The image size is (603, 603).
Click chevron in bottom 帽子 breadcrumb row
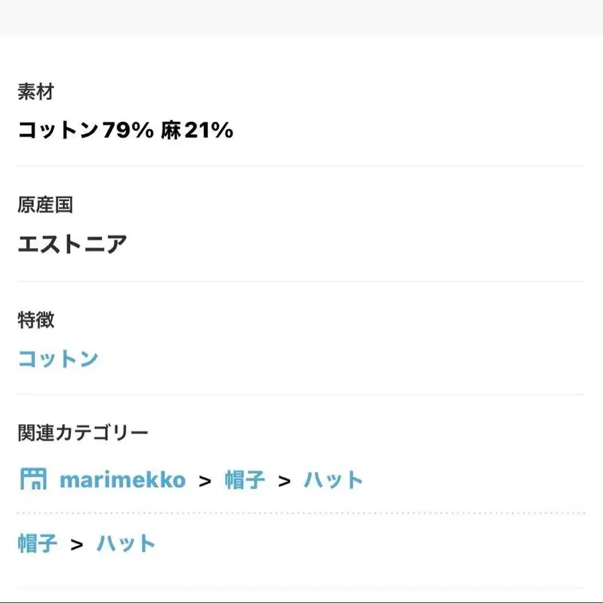77,545
